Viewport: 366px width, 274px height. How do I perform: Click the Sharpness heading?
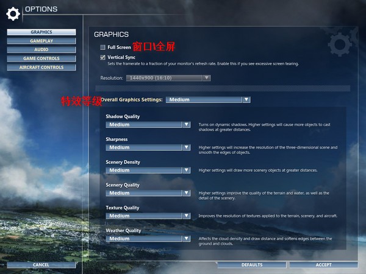117,139
